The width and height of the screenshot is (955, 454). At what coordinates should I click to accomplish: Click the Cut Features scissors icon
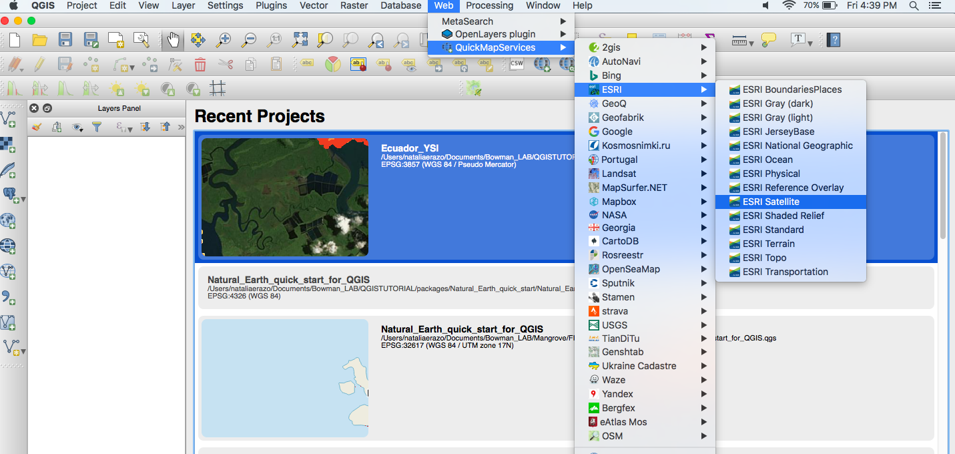(x=225, y=65)
